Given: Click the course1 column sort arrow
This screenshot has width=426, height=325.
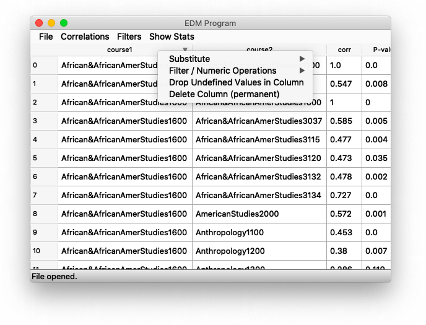Looking at the screenshot, I should click(185, 50).
